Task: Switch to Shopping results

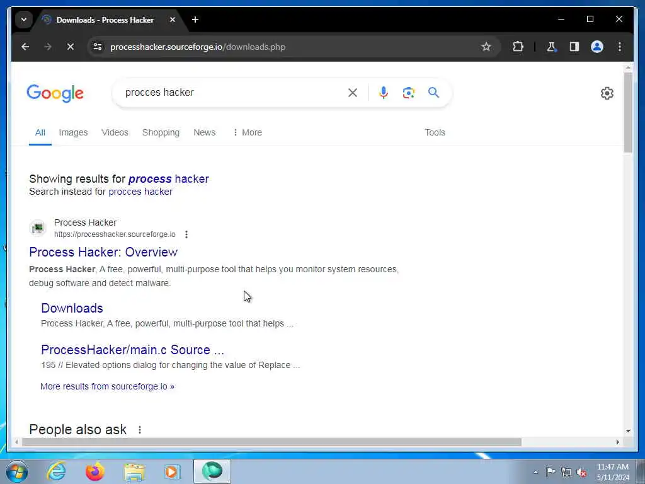Action: 161,132
